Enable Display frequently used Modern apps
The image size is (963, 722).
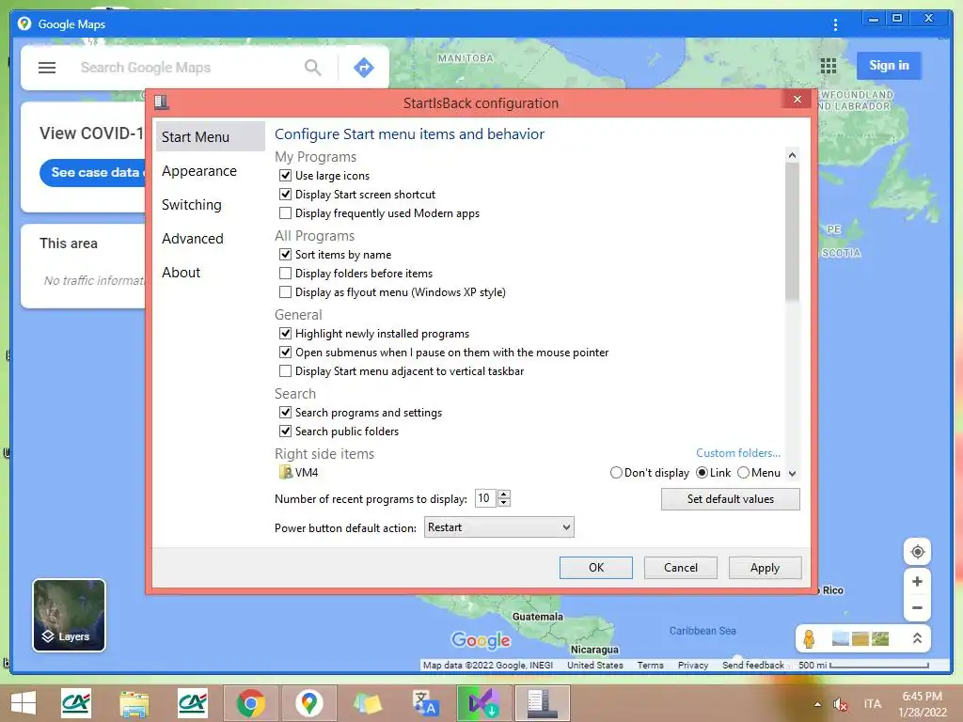point(285,213)
